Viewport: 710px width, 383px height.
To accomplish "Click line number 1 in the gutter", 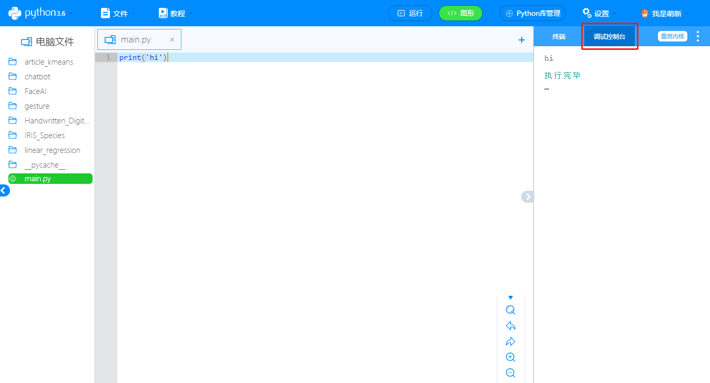I will click(108, 57).
